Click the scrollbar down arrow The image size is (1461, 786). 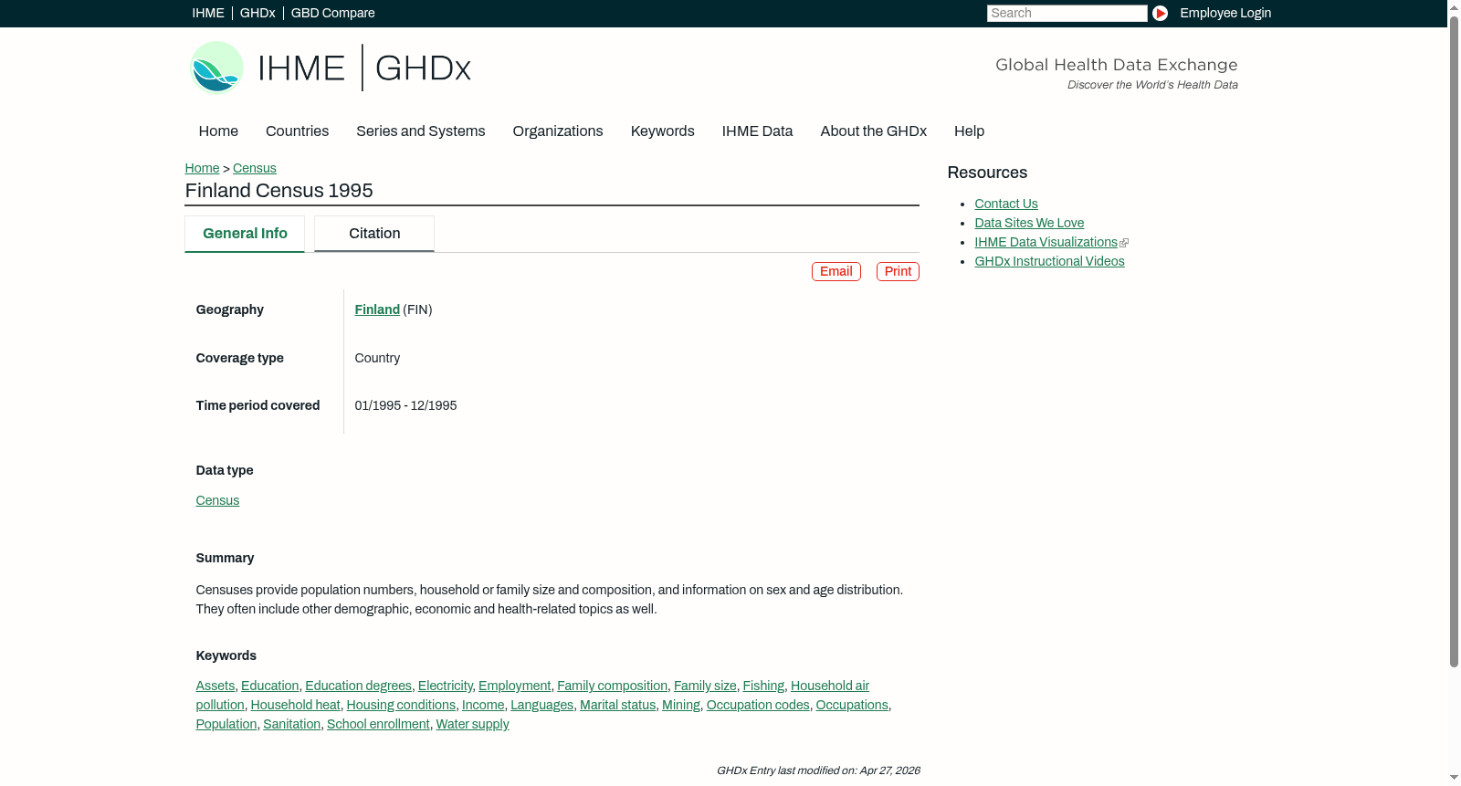[1454, 779]
